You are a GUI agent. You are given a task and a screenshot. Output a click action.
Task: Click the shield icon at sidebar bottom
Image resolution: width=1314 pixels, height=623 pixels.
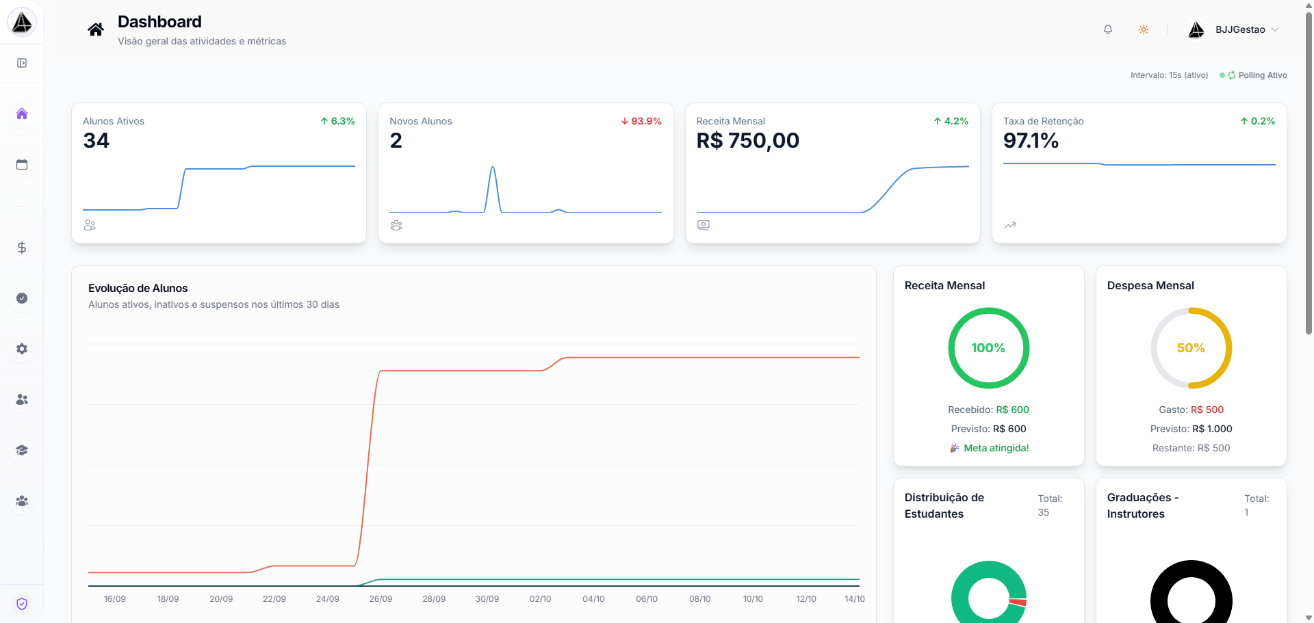[22, 603]
